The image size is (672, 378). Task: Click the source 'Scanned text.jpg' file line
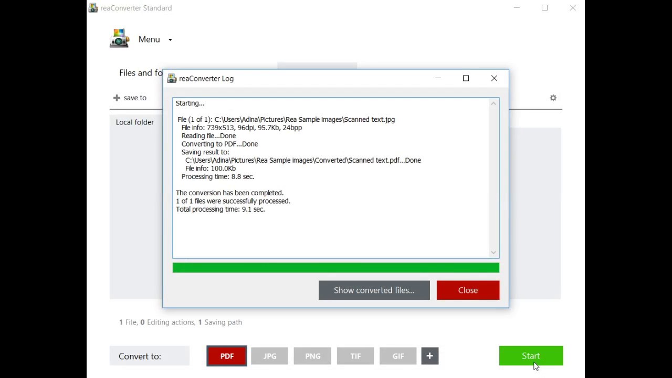pos(286,120)
